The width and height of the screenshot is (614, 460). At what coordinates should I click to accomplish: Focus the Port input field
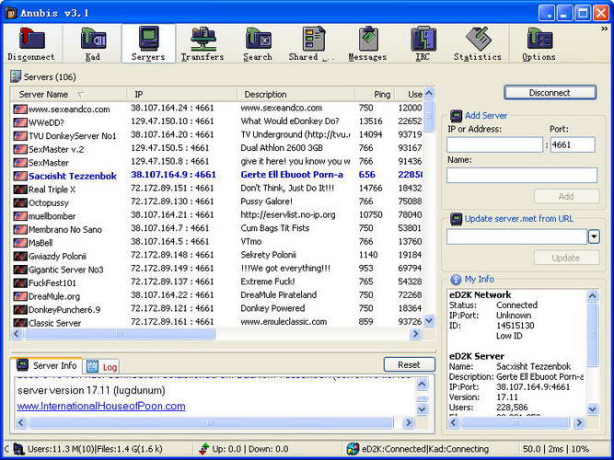pyautogui.click(x=573, y=144)
